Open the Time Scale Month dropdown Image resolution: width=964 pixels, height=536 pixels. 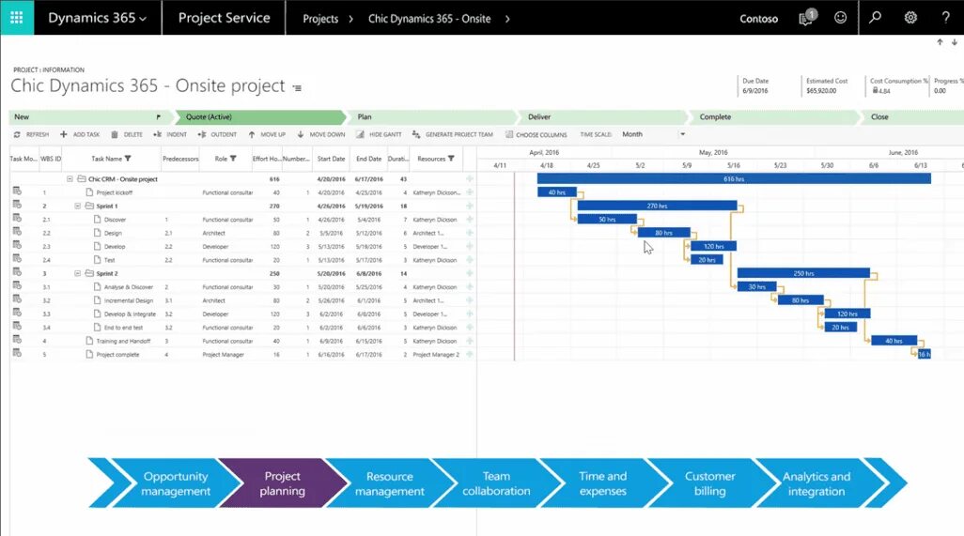coord(653,134)
